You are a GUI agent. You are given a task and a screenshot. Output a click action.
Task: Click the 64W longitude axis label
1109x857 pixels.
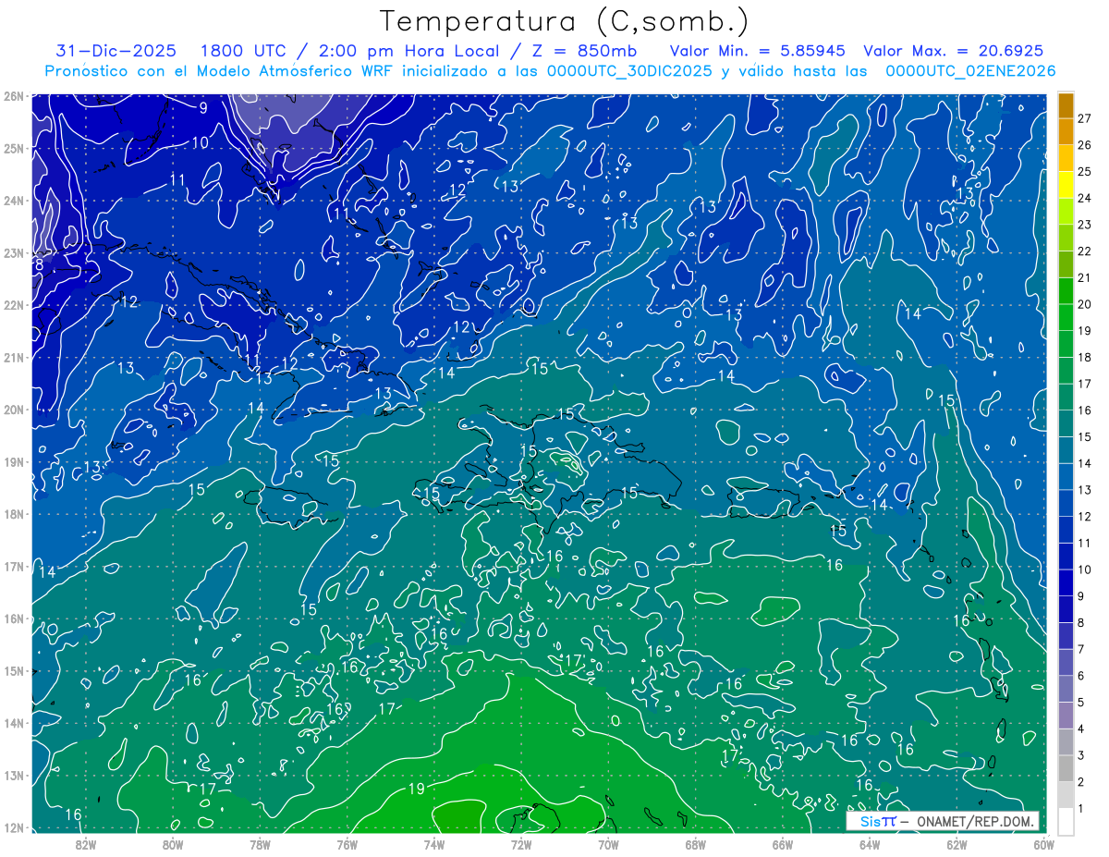click(869, 844)
